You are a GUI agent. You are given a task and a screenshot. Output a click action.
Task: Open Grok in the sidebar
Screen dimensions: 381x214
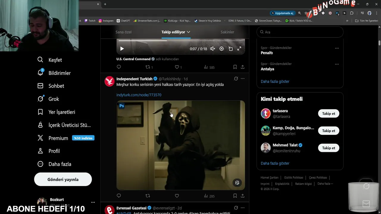coord(48,99)
